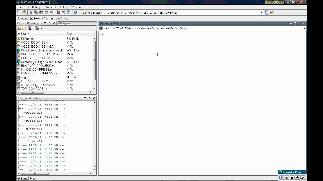Stop recording in the Recorder Panel
Image resolution: width=323 pixels, height=181 pixels.
[292, 178]
